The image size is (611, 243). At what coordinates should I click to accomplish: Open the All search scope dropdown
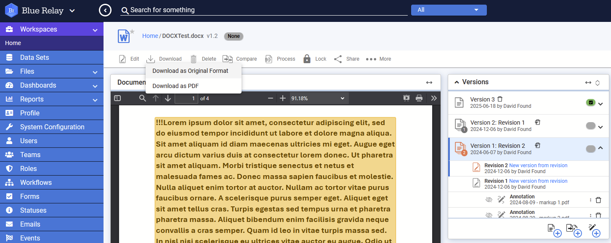pyautogui.click(x=449, y=10)
